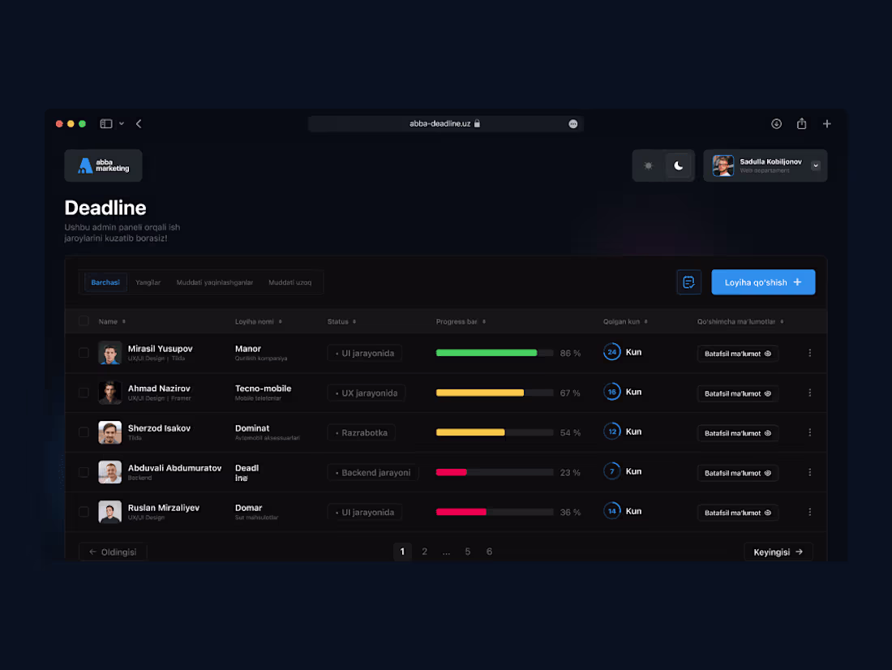Select the header checkbox to choose all rows

click(84, 321)
